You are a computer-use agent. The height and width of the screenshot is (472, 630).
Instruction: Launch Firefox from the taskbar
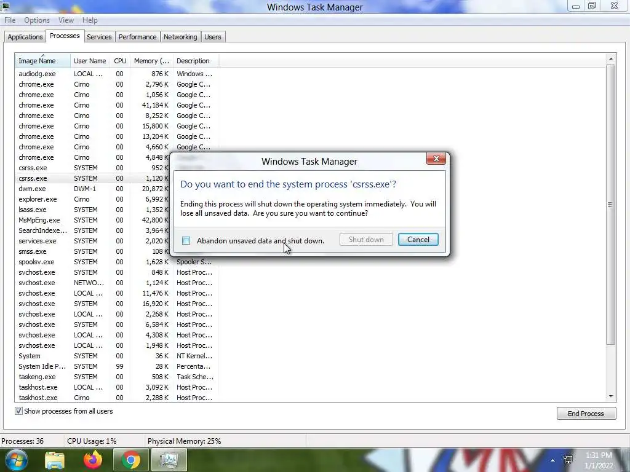point(93,460)
